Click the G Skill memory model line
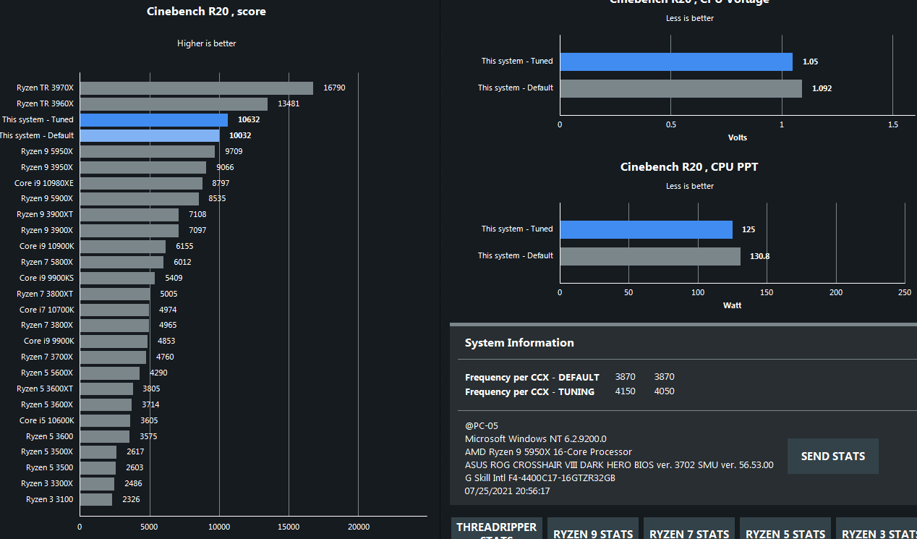Viewport: 917px width, 539px height. pyautogui.click(x=540, y=478)
